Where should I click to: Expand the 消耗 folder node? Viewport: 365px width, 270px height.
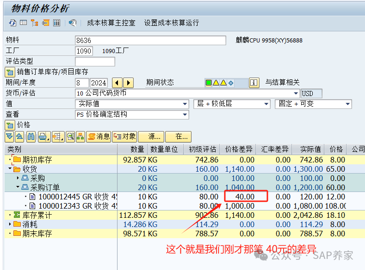point(10,224)
